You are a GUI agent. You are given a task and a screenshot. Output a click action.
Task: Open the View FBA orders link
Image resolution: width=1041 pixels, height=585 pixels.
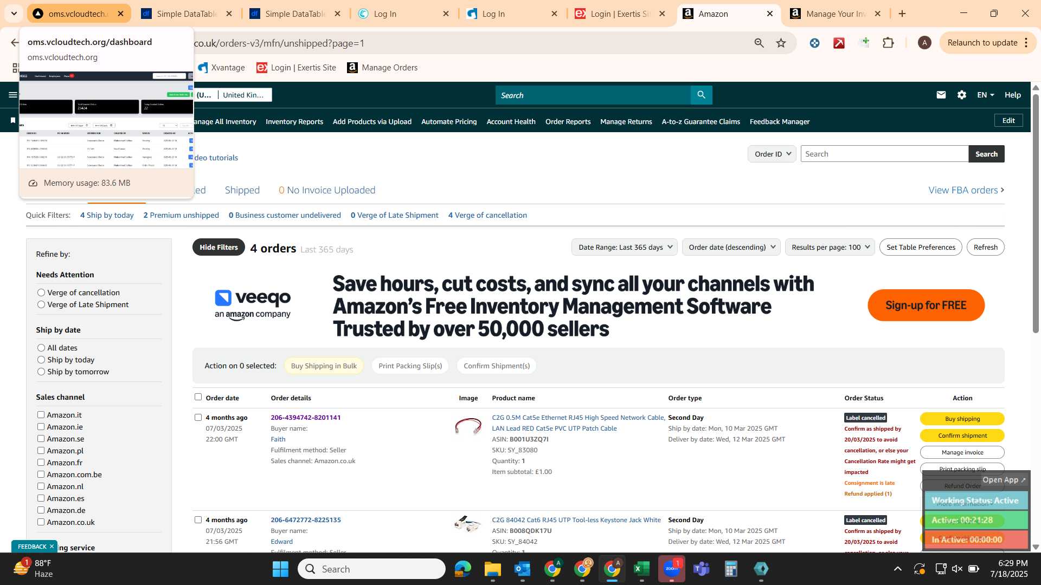(966, 190)
